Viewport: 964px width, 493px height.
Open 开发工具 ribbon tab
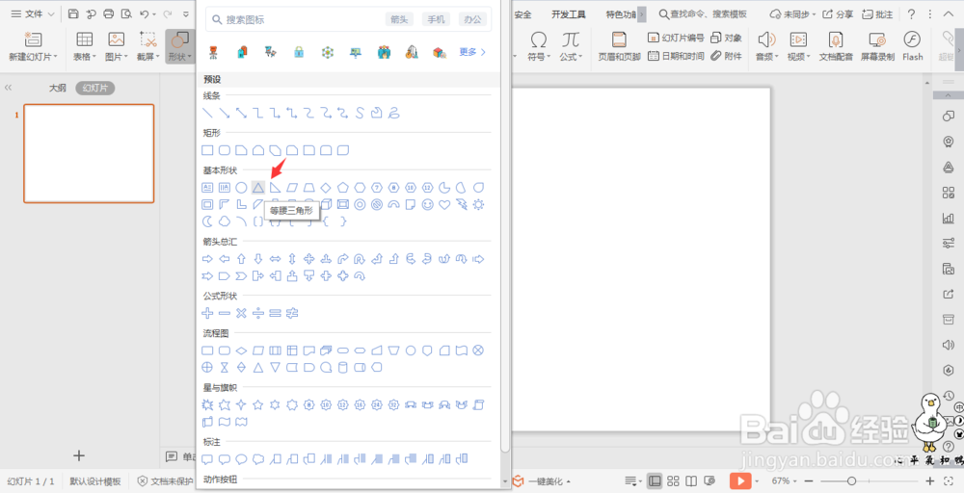(x=569, y=14)
